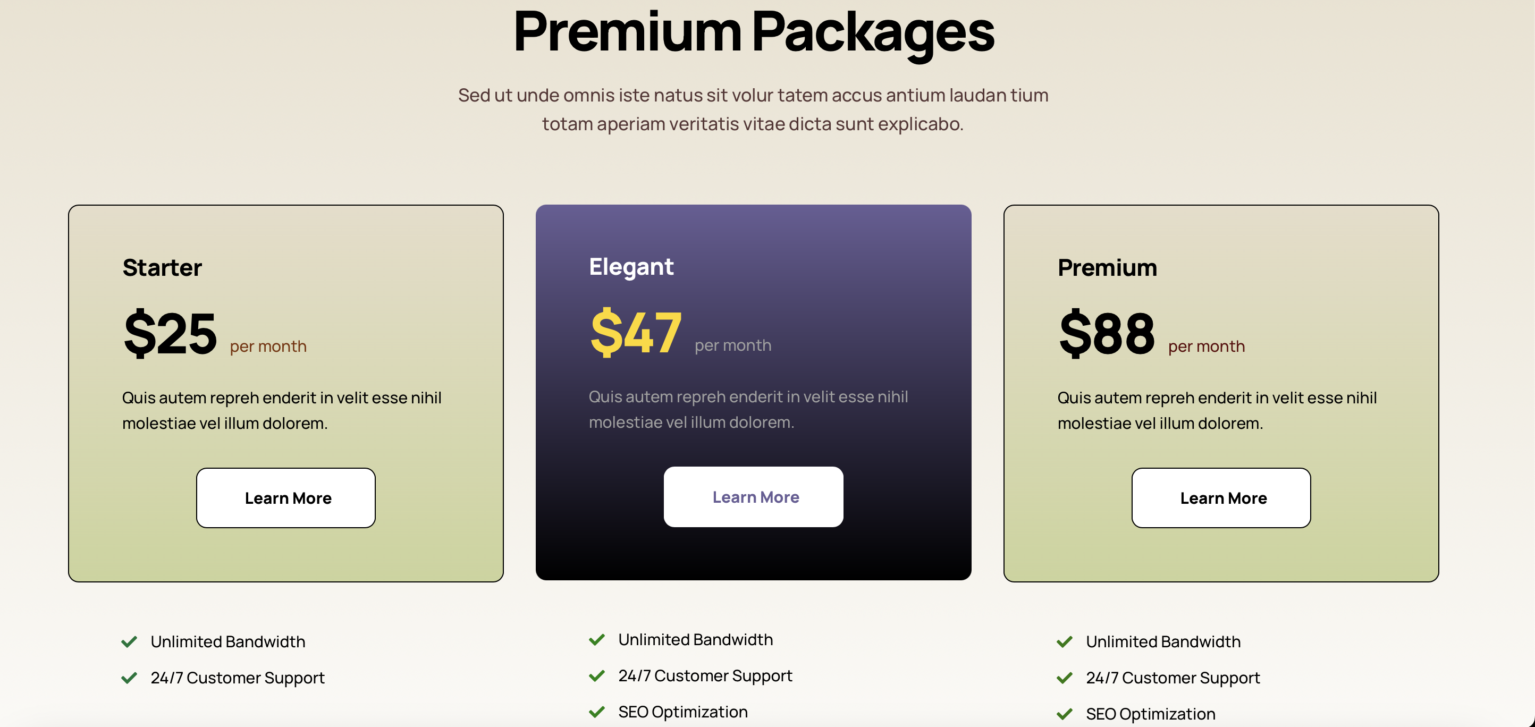Click the $88 price in the Premium card

(x=1107, y=334)
